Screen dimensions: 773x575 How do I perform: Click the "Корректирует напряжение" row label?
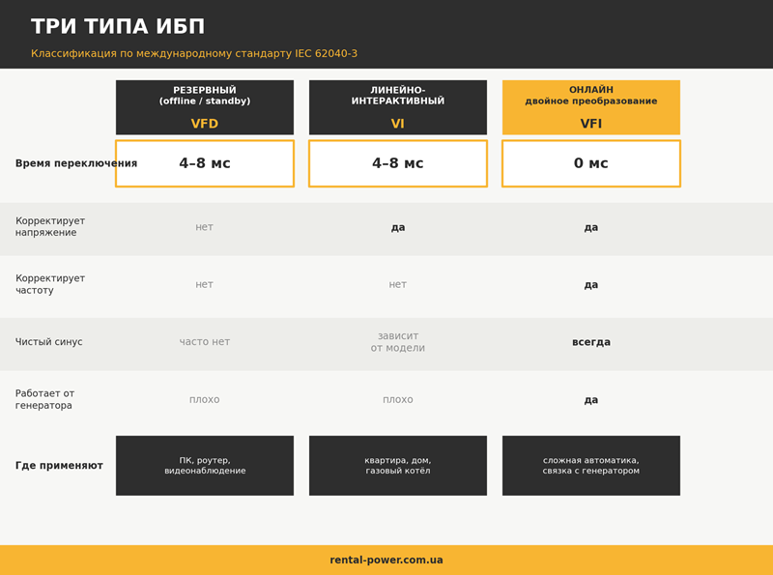click(50, 227)
